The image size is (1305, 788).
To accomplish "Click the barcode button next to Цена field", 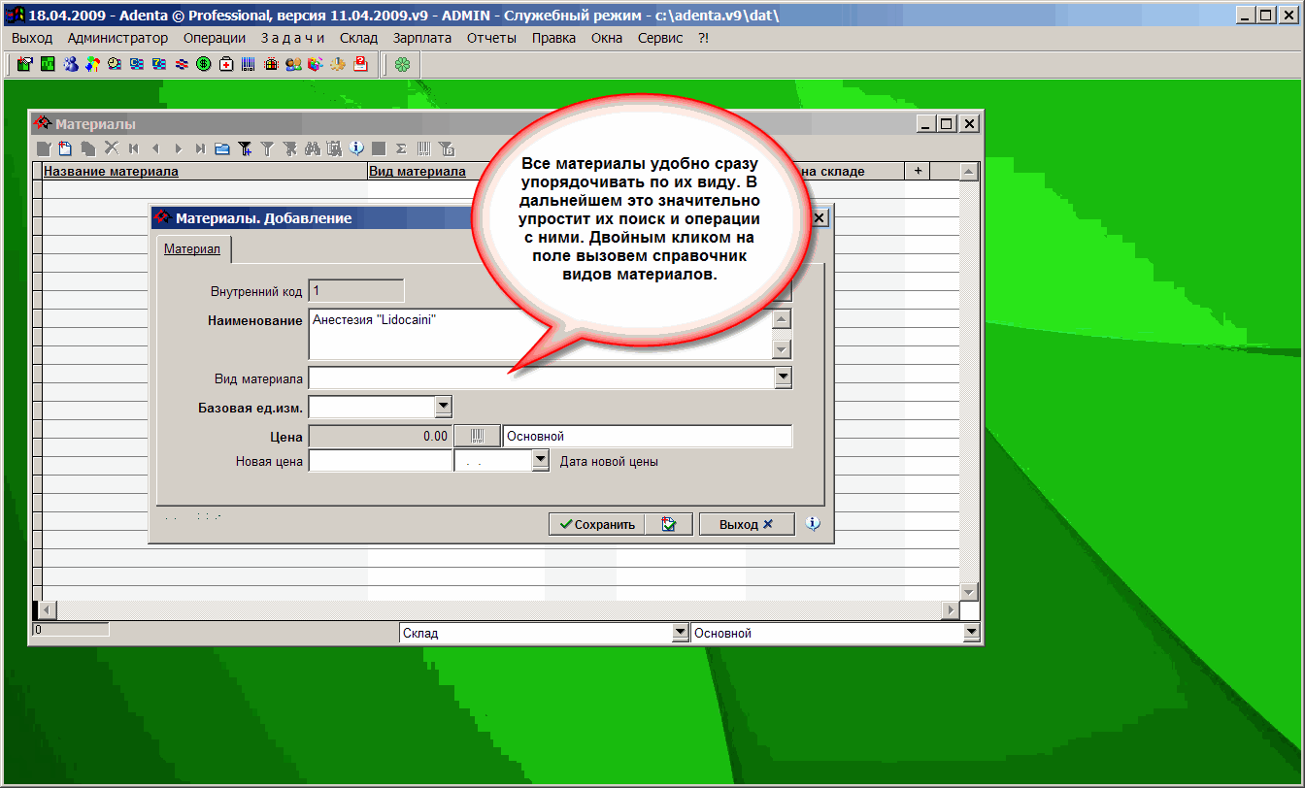I will click(477, 437).
